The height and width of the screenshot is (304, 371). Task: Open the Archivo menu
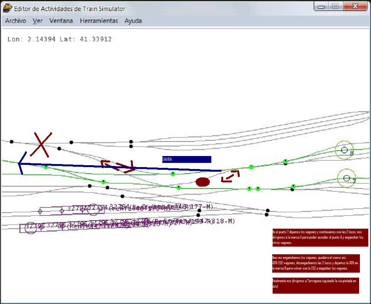[15, 21]
